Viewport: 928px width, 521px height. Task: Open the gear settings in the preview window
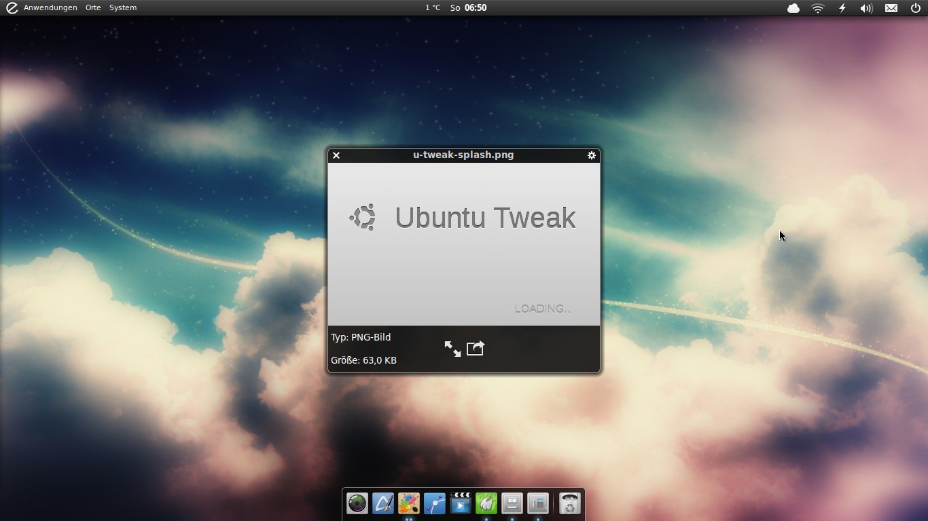tap(592, 155)
